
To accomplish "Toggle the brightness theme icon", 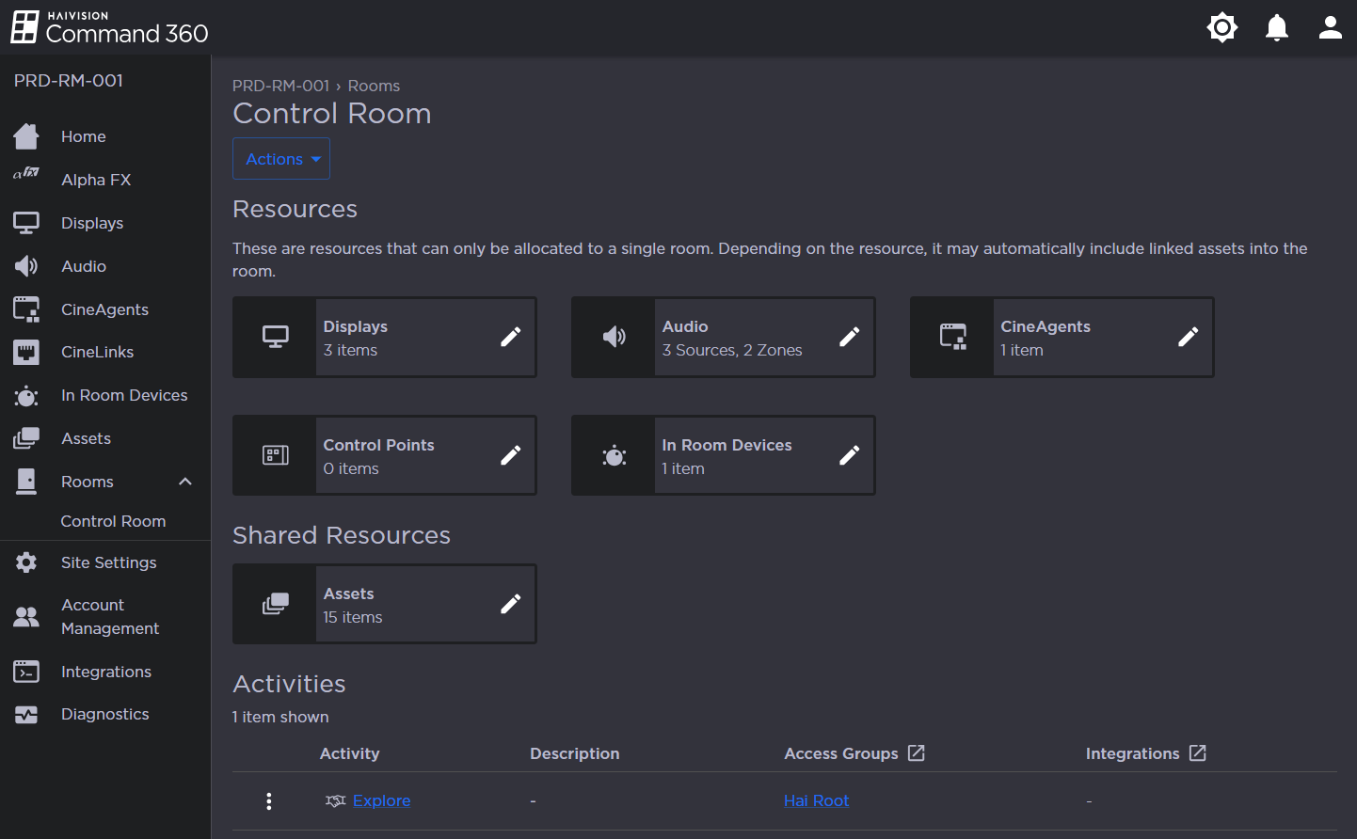I will (1221, 27).
